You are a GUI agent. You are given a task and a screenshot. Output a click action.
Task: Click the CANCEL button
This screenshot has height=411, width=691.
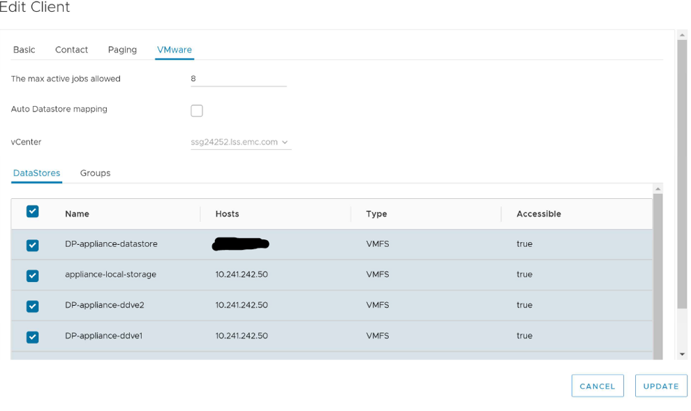pyautogui.click(x=597, y=385)
